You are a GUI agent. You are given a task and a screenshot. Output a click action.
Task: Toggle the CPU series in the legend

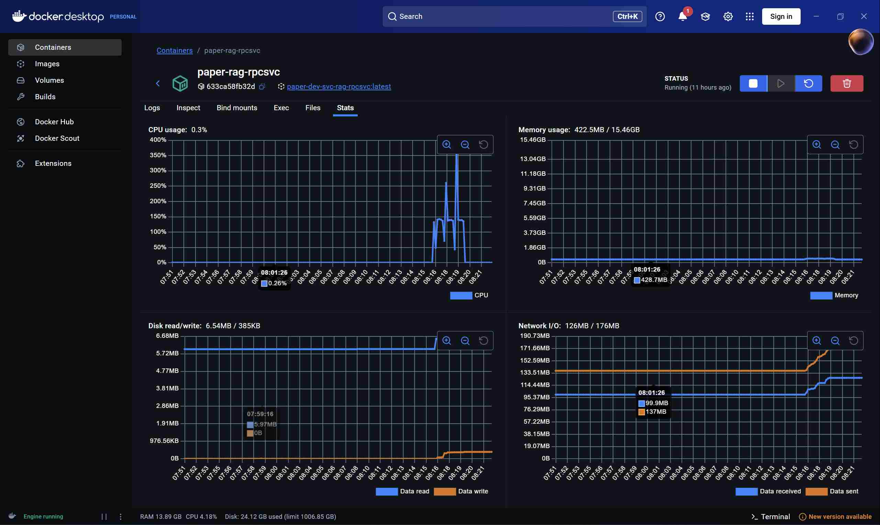click(469, 295)
